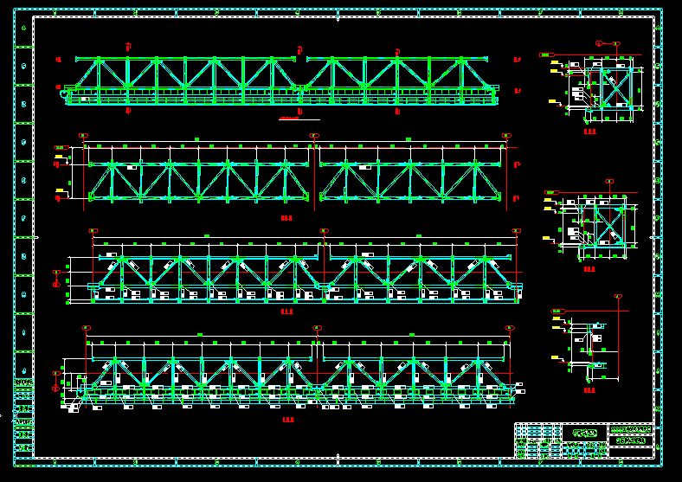Click the red caption under the third truss view
The image size is (682, 482).
coord(287,312)
